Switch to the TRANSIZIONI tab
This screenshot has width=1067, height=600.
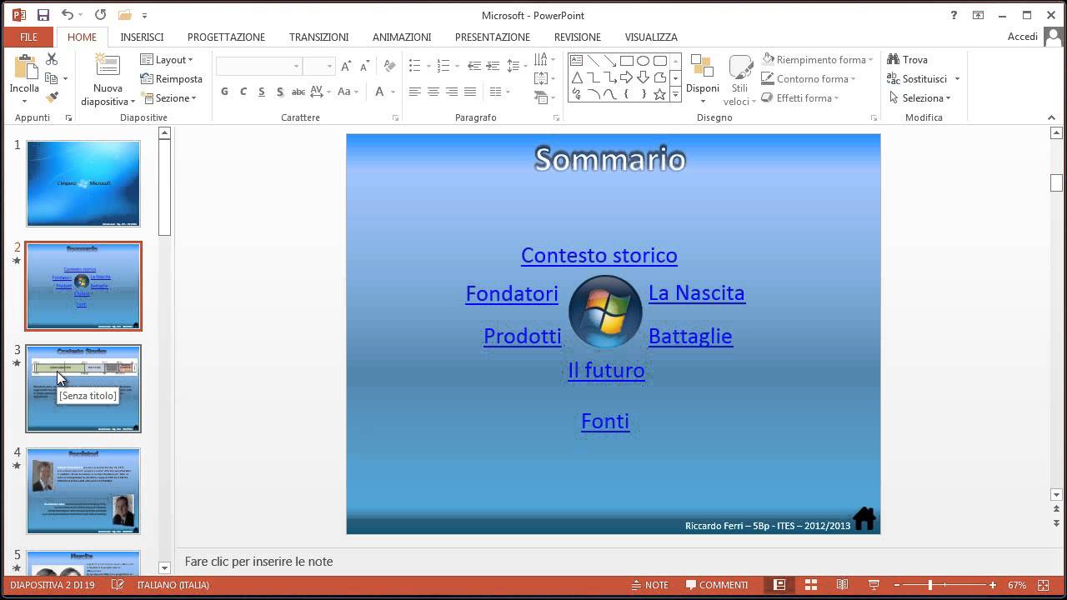pyautogui.click(x=318, y=37)
